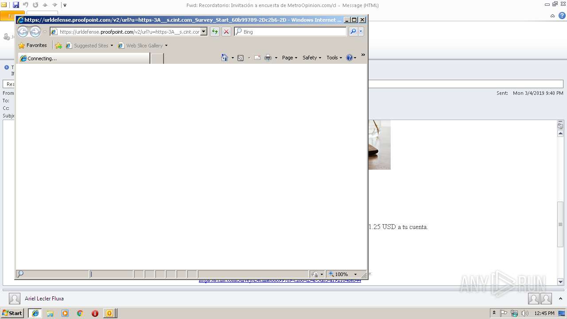Click the tray volume speaker icon
Screen dimensions: 567x319
525,313
